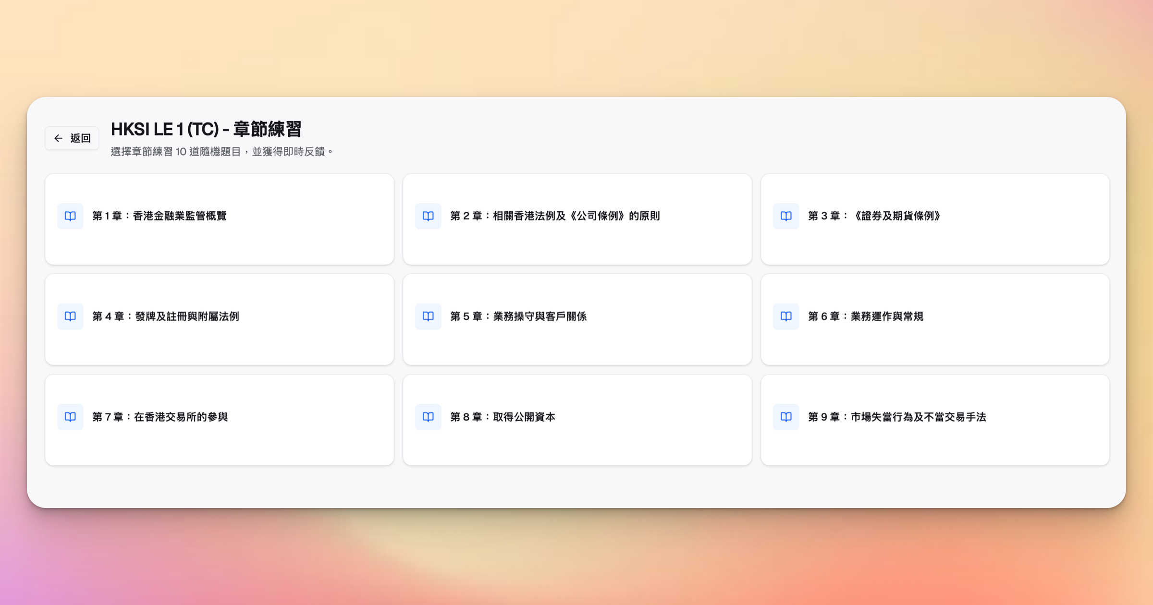This screenshot has width=1153, height=605.
Task: Click the book icon for 第 1 章
Action: [x=70, y=216]
